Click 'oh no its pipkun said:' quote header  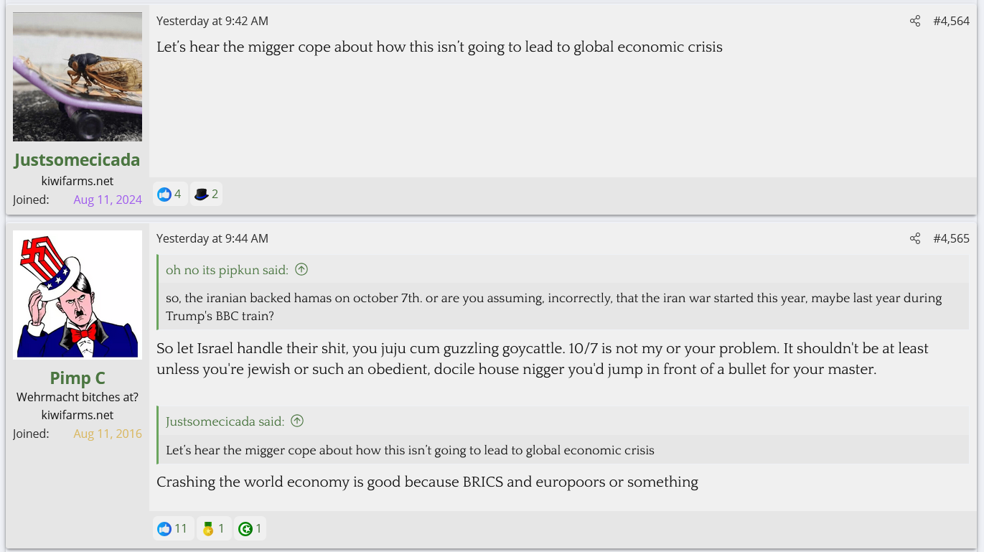tap(227, 270)
